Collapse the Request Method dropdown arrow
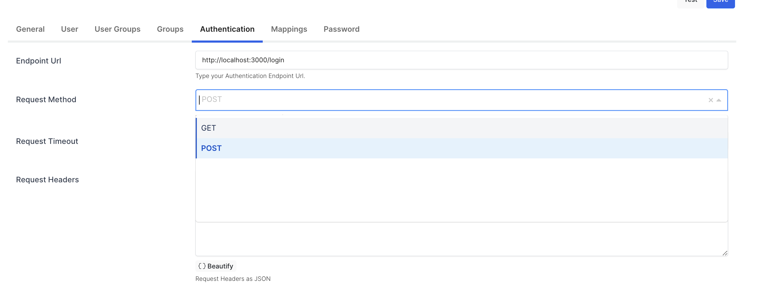The width and height of the screenshot is (758, 286). click(719, 100)
